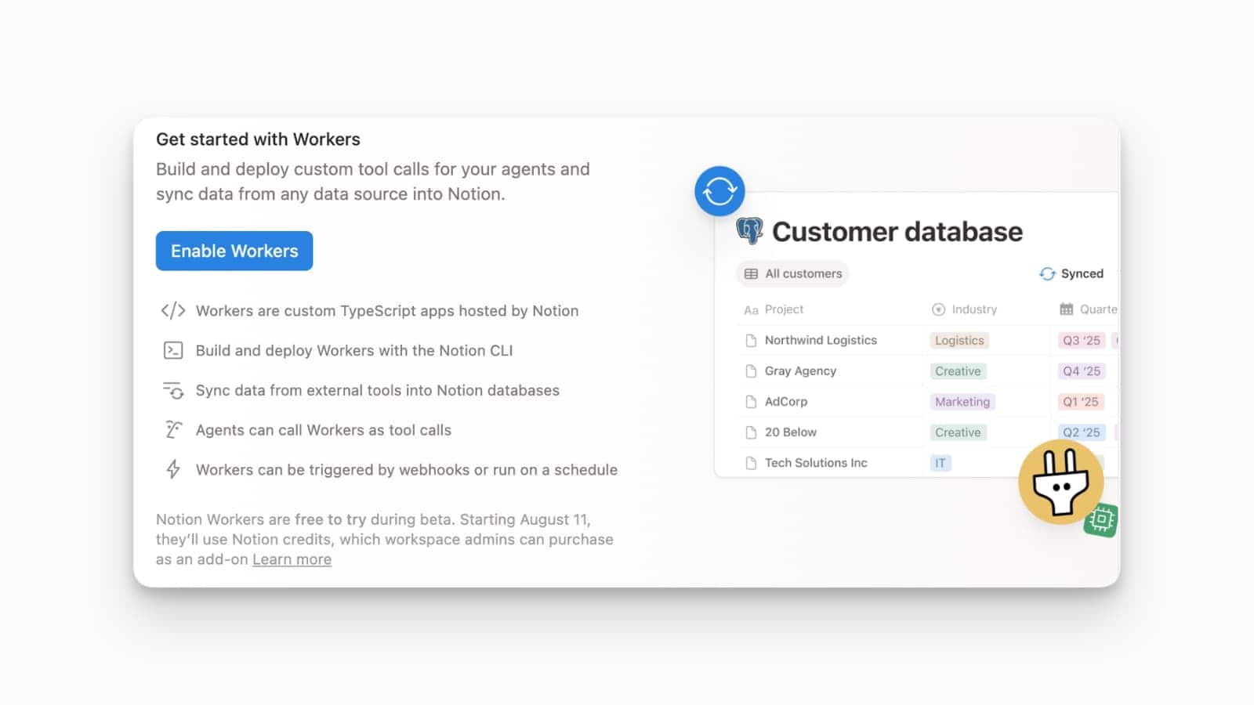Image resolution: width=1254 pixels, height=705 pixels.
Task: Click the Quarter column header
Action: 1089,309
